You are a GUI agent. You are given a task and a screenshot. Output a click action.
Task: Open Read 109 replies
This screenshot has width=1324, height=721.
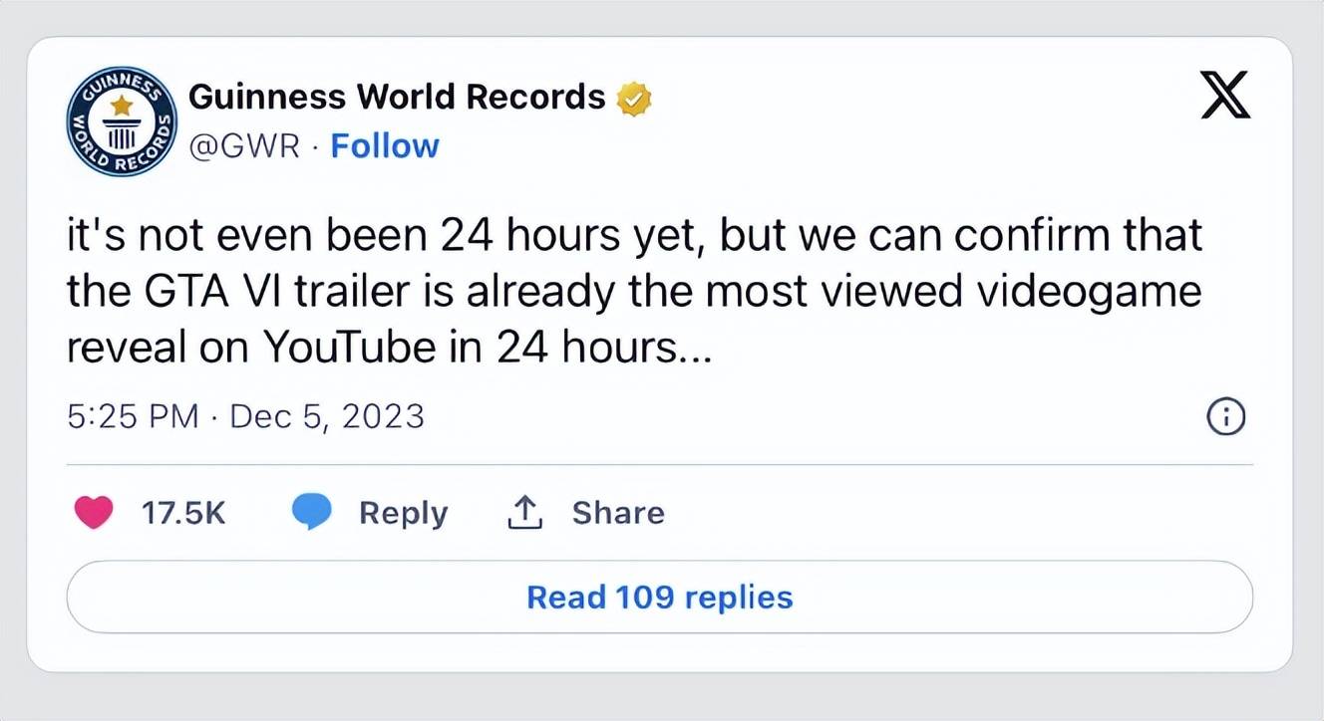[659, 598]
